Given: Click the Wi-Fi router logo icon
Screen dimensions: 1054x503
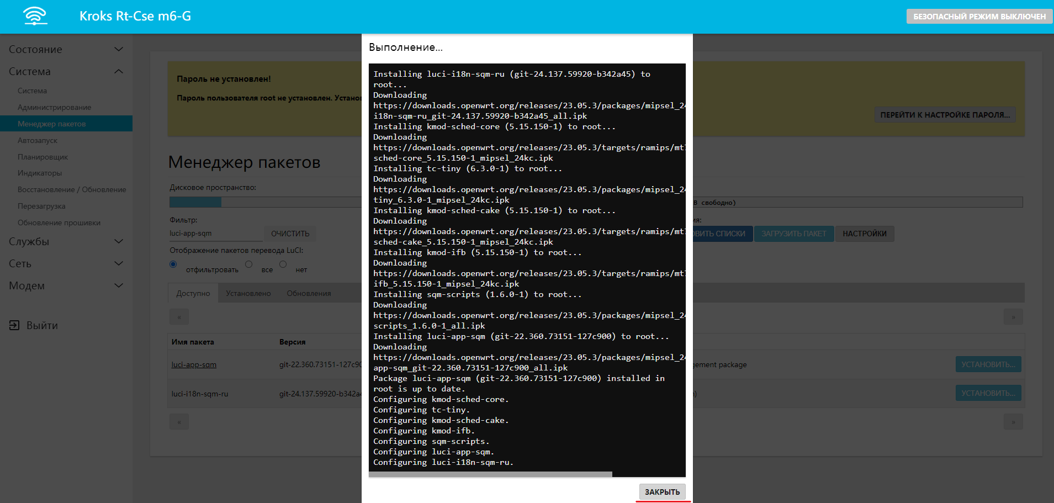Looking at the screenshot, I should 35,16.
